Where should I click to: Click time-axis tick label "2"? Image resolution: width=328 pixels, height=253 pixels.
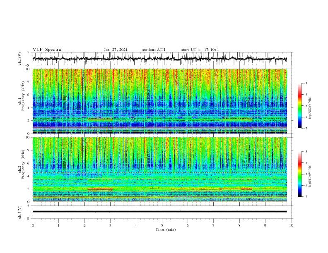coord(84,225)
